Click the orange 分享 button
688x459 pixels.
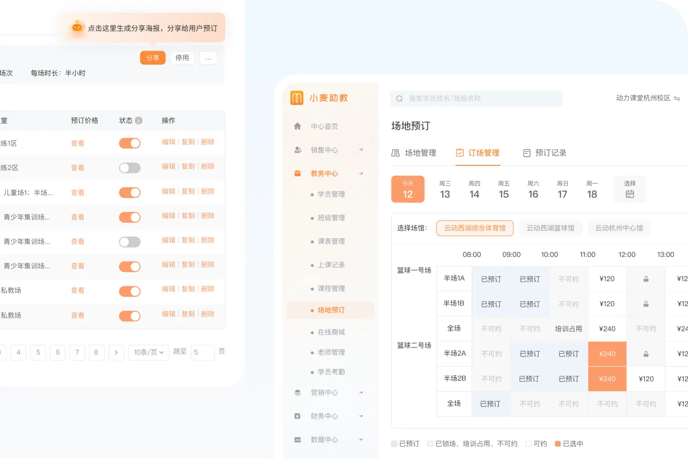pos(153,58)
